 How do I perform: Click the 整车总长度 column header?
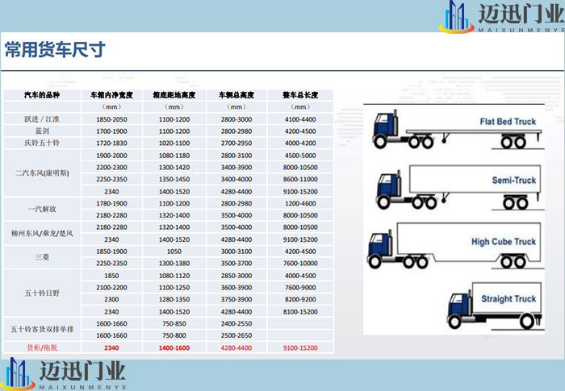pos(300,95)
